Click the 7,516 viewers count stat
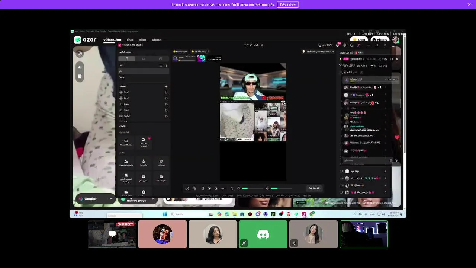Viewport: 476px width, 268px height. pos(362,66)
